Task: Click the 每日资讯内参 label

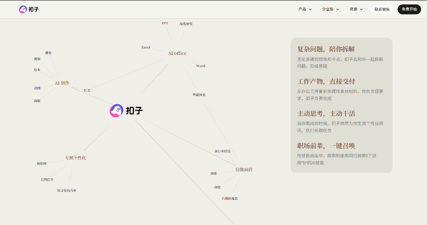Action: coord(67,191)
